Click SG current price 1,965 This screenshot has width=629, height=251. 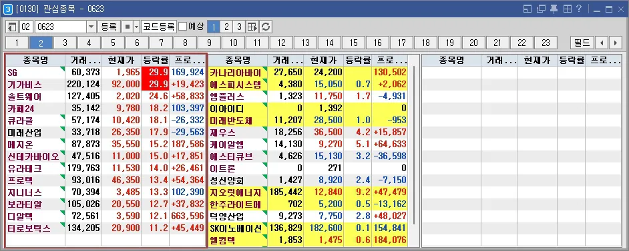[x=128, y=73]
